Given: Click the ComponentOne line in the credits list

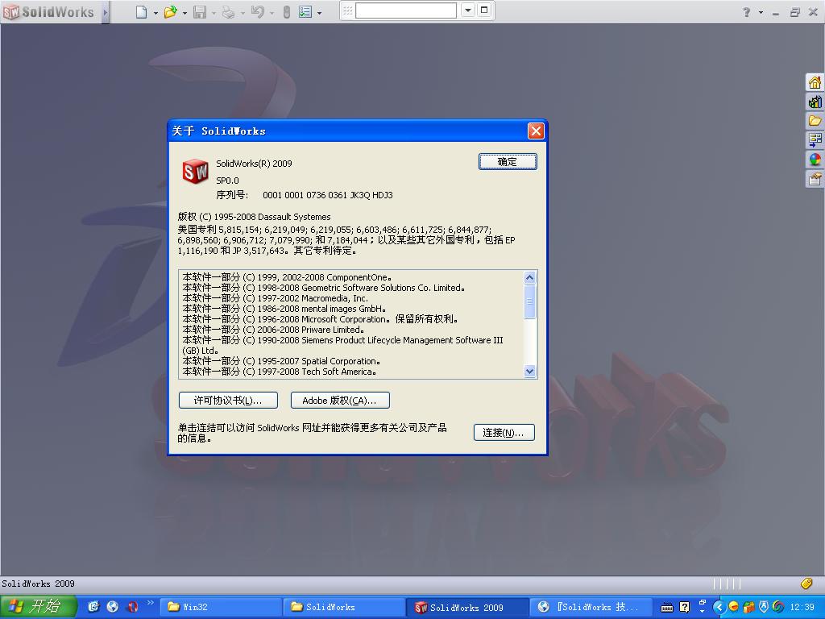Looking at the screenshot, I should point(287,277).
